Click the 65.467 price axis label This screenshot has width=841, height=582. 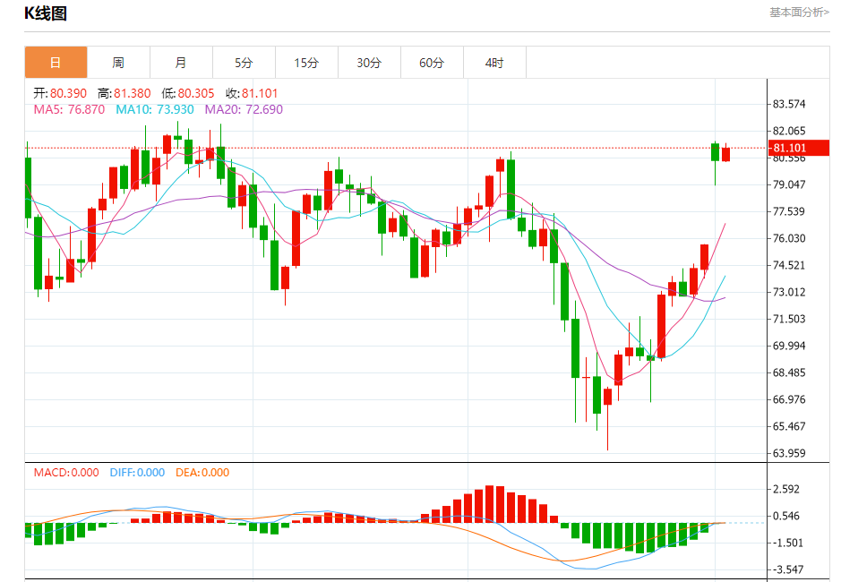coord(789,426)
